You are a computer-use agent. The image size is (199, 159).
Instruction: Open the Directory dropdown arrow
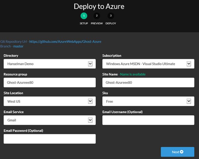[90, 64]
